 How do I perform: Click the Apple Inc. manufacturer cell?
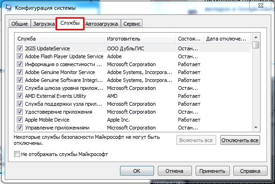tap(119, 120)
